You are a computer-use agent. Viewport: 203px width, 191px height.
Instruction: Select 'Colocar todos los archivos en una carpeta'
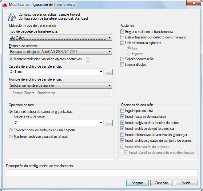click(x=11, y=130)
